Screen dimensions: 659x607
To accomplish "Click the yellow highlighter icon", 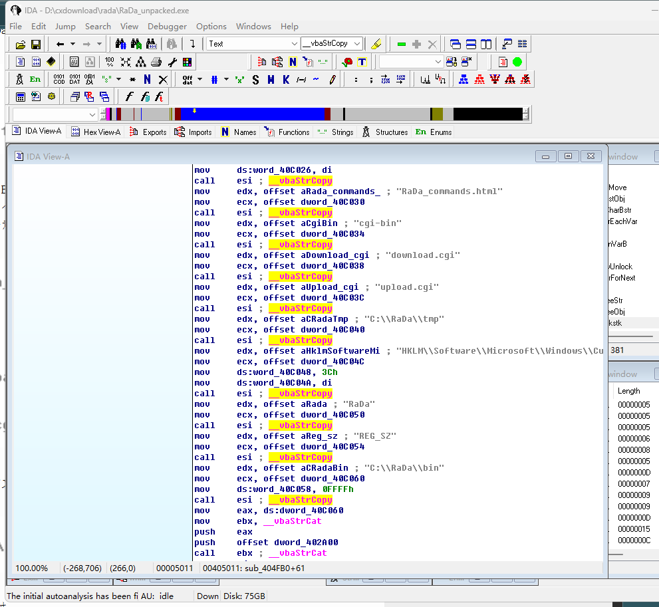I will pyautogui.click(x=376, y=44).
